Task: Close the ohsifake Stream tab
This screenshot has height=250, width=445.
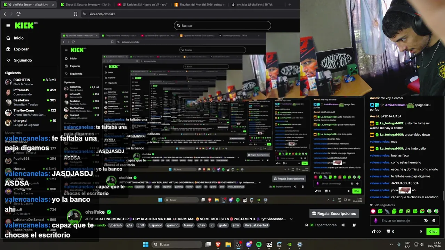Action: coord(53,5)
